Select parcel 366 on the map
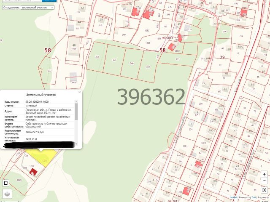 coord(96,56)
